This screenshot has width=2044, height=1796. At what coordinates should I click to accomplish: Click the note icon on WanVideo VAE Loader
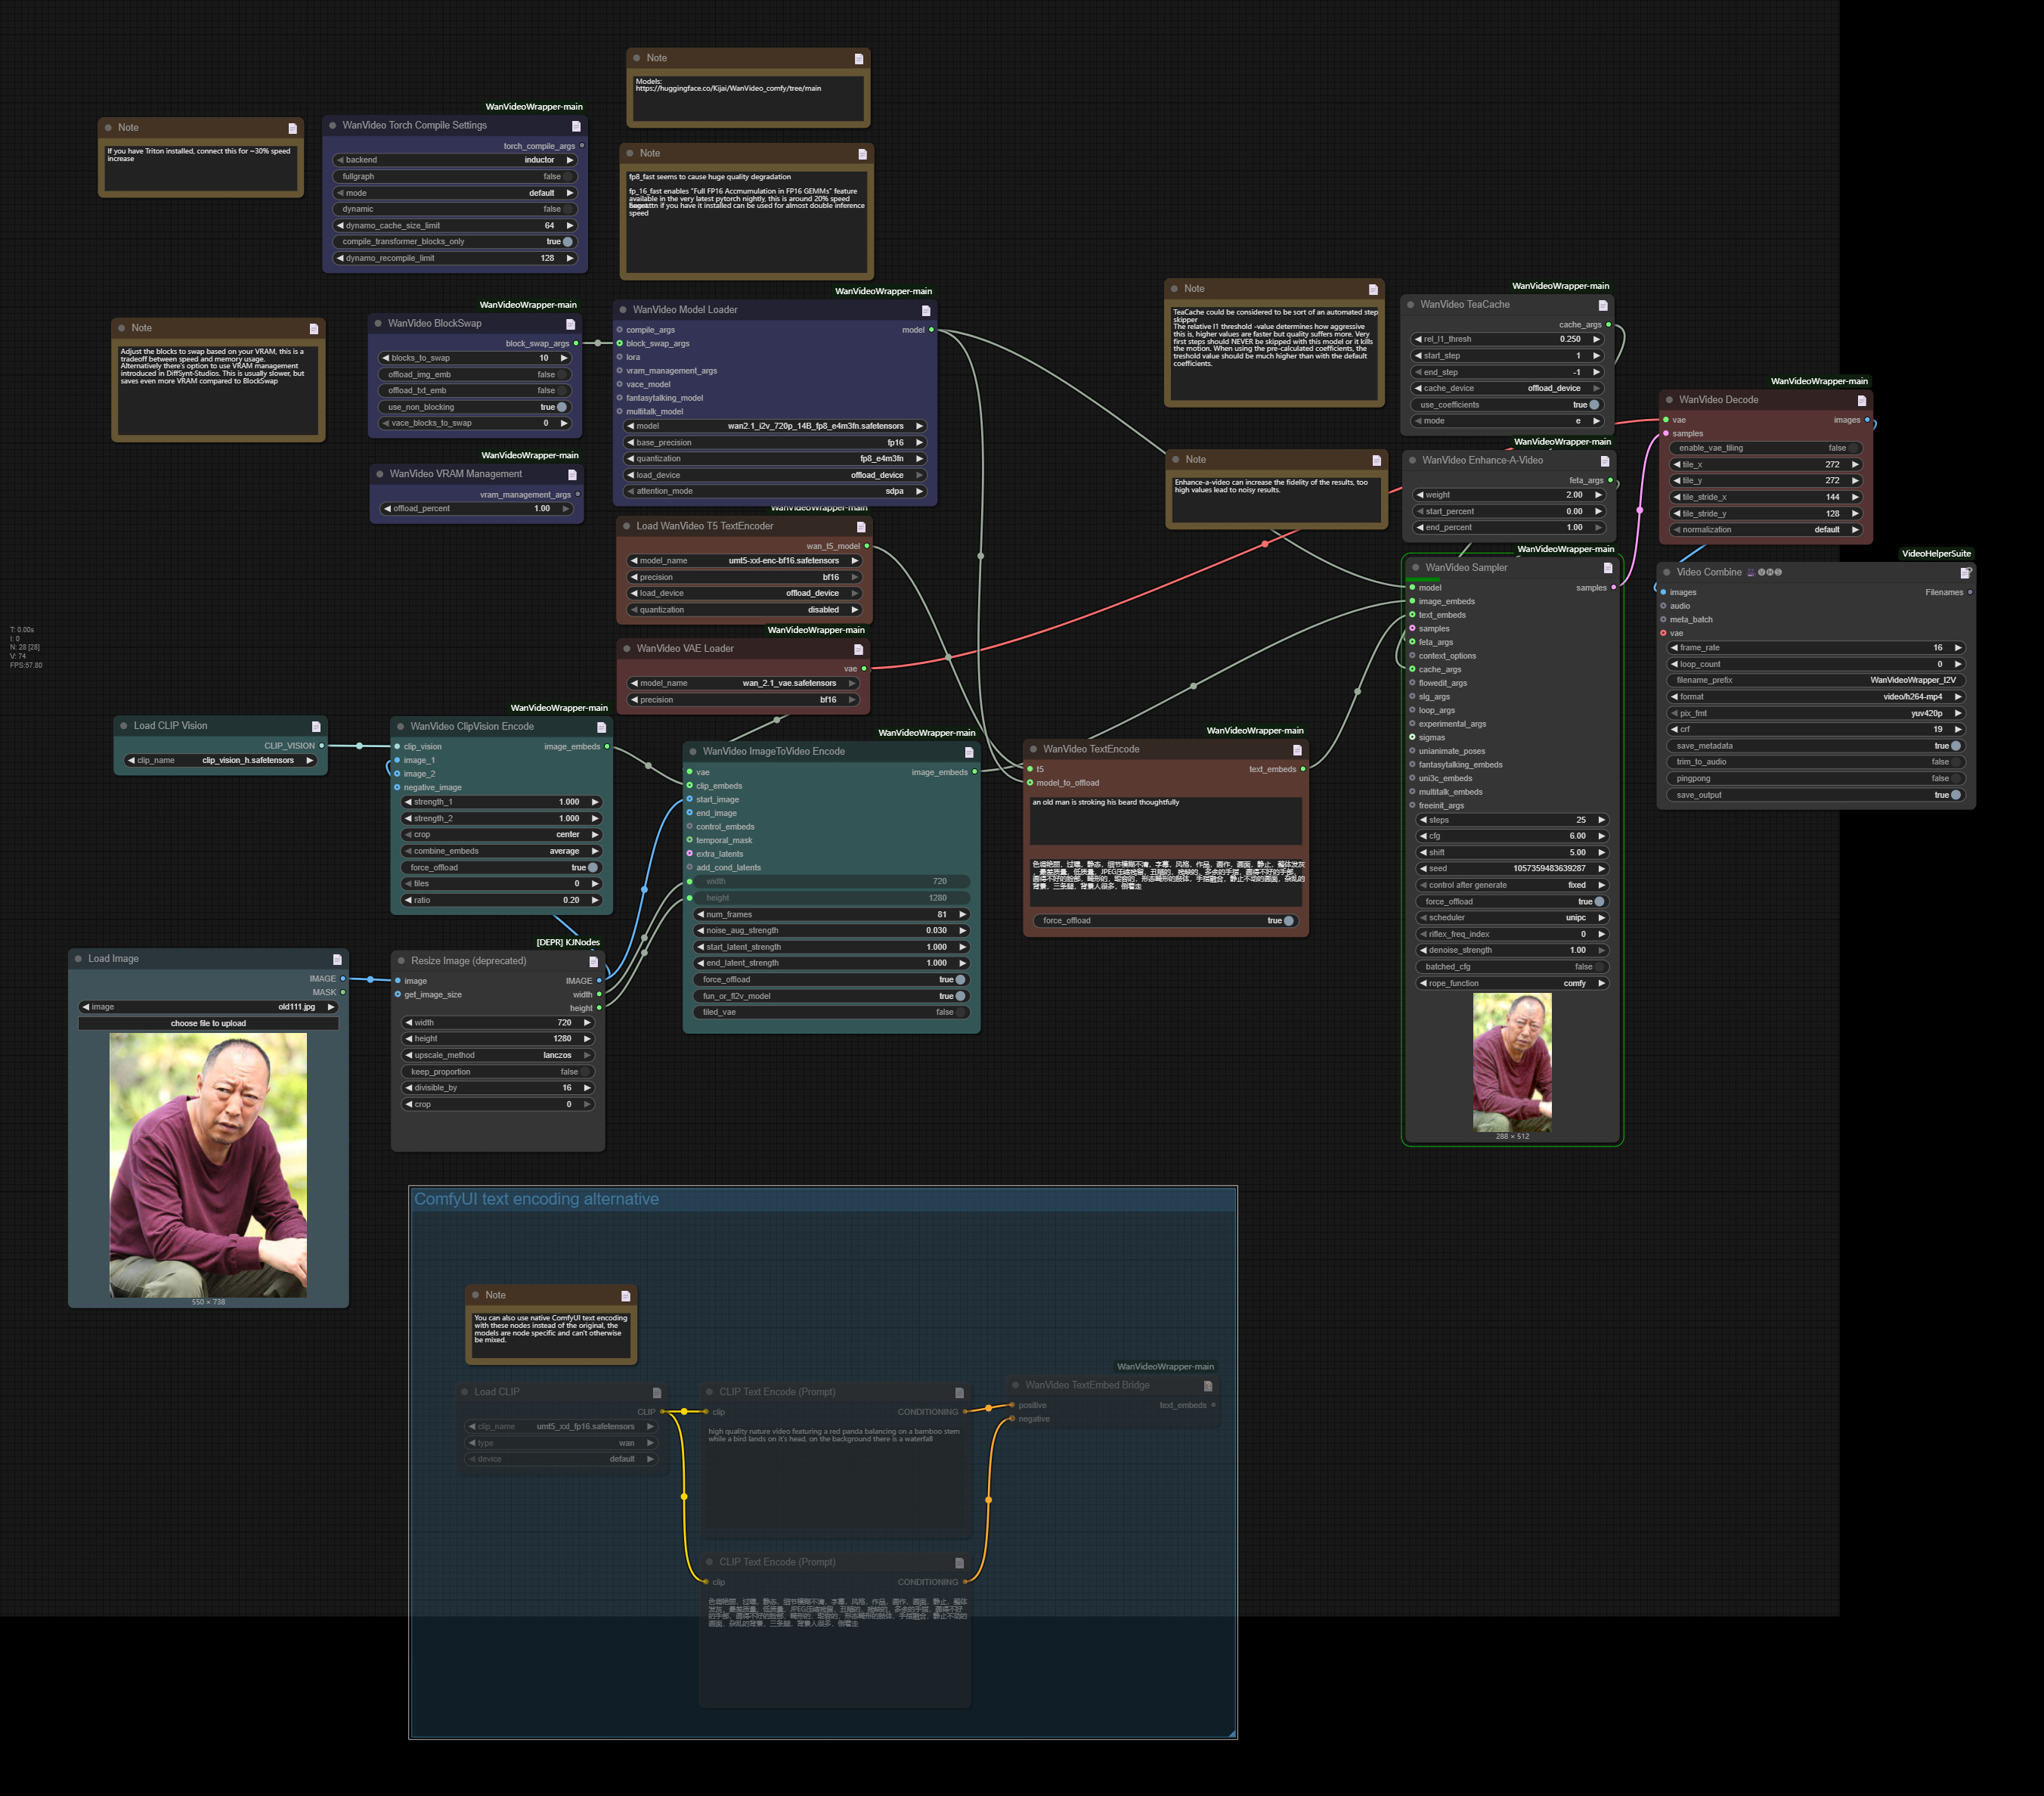pyautogui.click(x=858, y=650)
